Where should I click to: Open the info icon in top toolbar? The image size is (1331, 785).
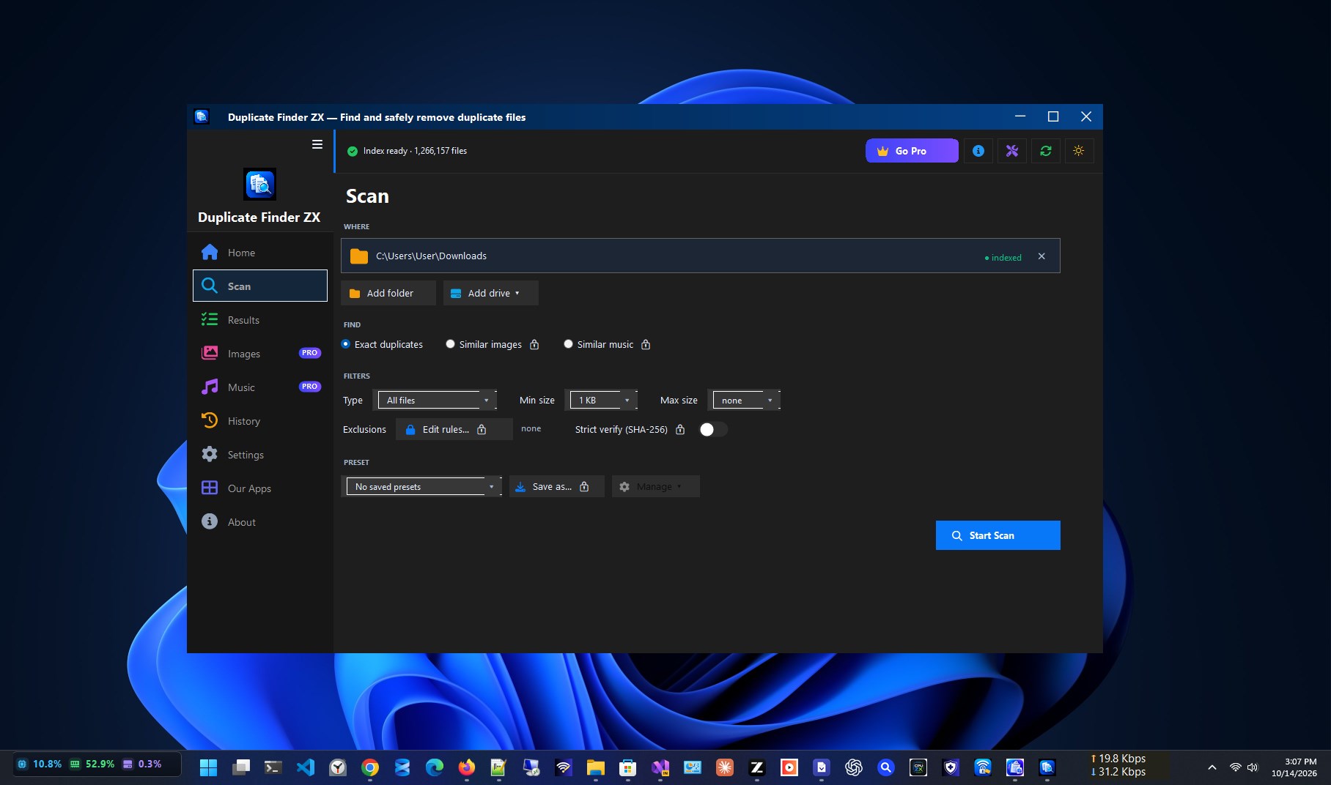pyautogui.click(x=978, y=151)
